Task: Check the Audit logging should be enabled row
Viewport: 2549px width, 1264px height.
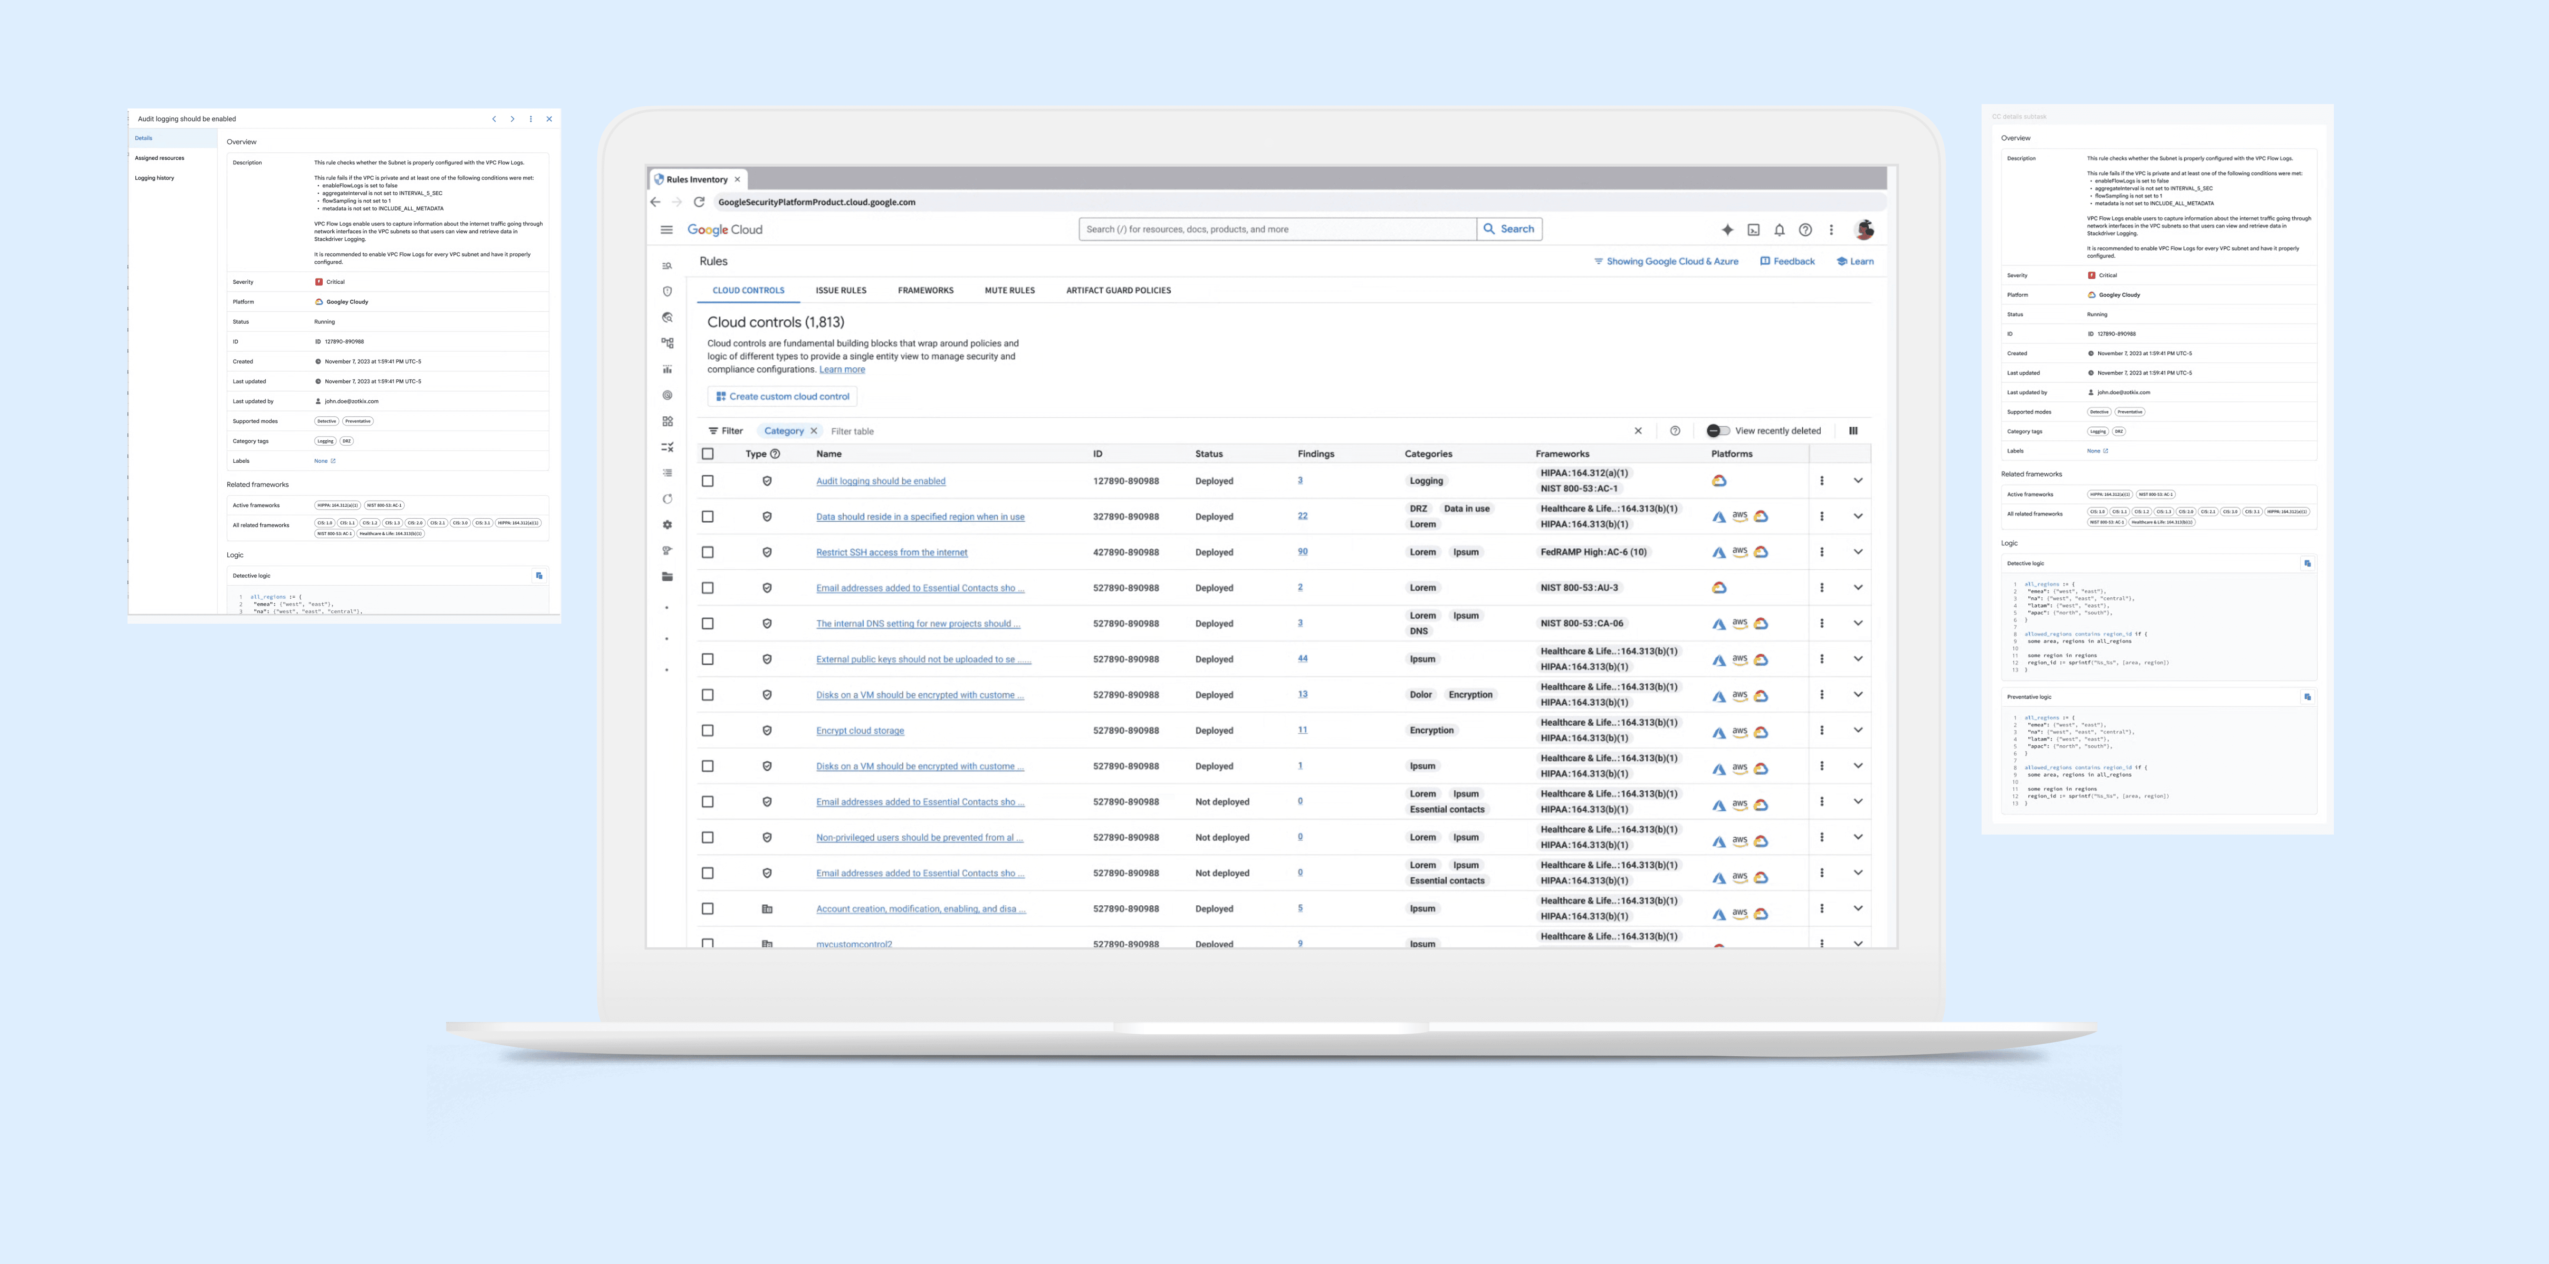Action: (708, 481)
